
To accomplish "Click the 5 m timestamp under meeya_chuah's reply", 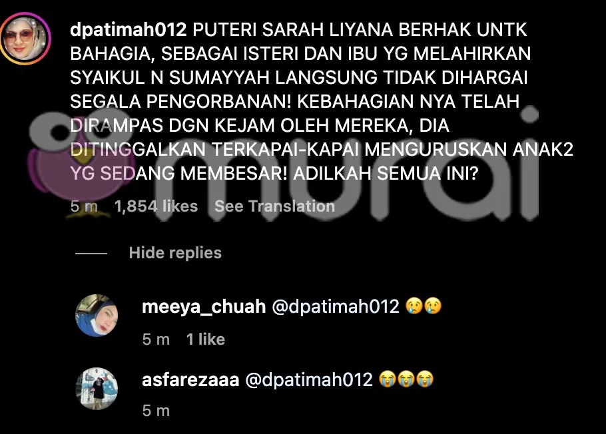I will [x=156, y=339].
